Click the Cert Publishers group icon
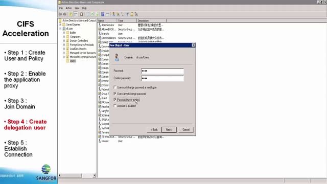327x184 pixels. pyautogui.click(x=100, y=38)
